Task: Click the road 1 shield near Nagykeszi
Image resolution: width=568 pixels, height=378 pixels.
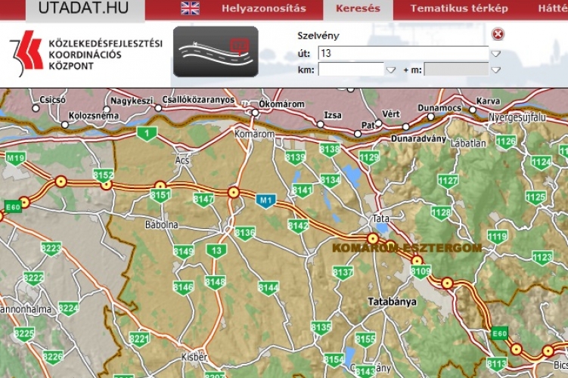Action: (x=146, y=134)
